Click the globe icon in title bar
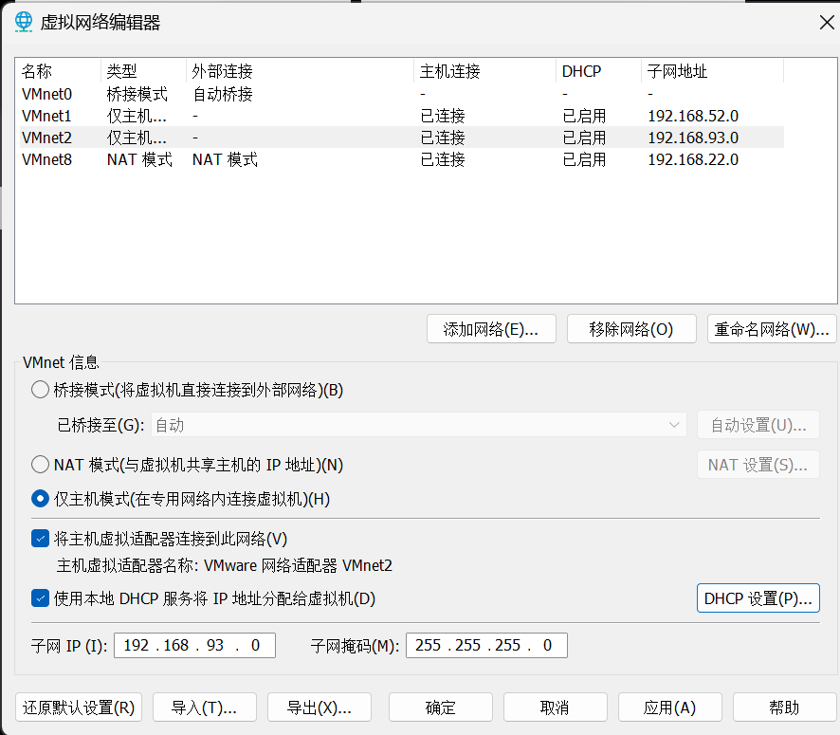The height and width of the screenshot is (735, 840). (x=24, y=22)
